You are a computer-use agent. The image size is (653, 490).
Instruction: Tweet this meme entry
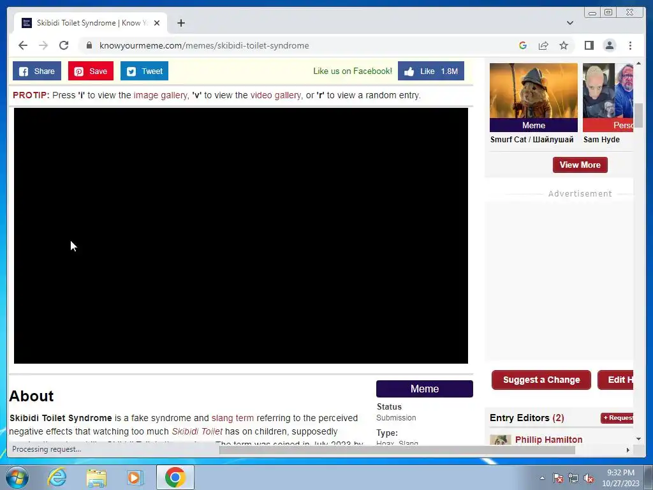(x=145, y=71)
